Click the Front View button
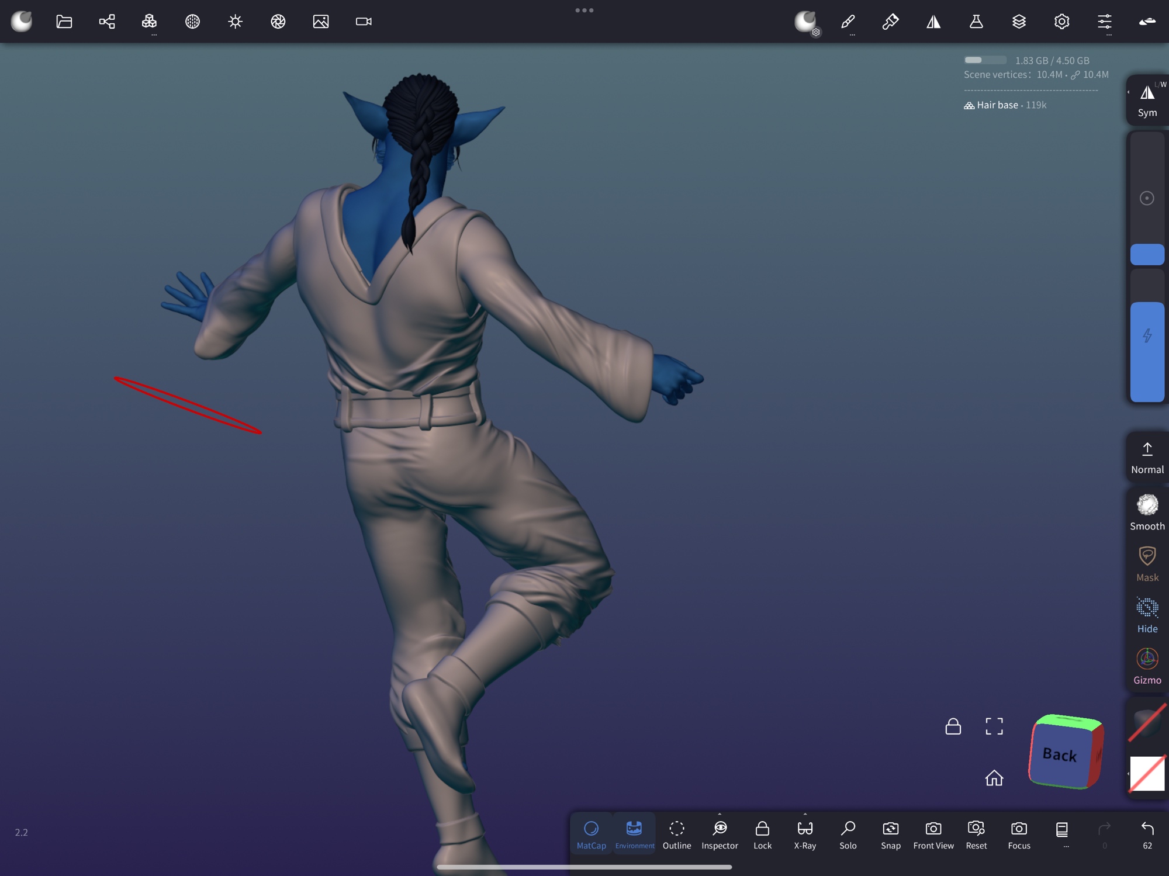Viewport: 1169px width, 876px height. (x=933, y=834)
